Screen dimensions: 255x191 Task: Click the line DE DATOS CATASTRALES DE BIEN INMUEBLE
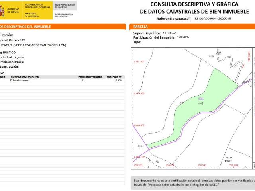(x=194, y=12)
